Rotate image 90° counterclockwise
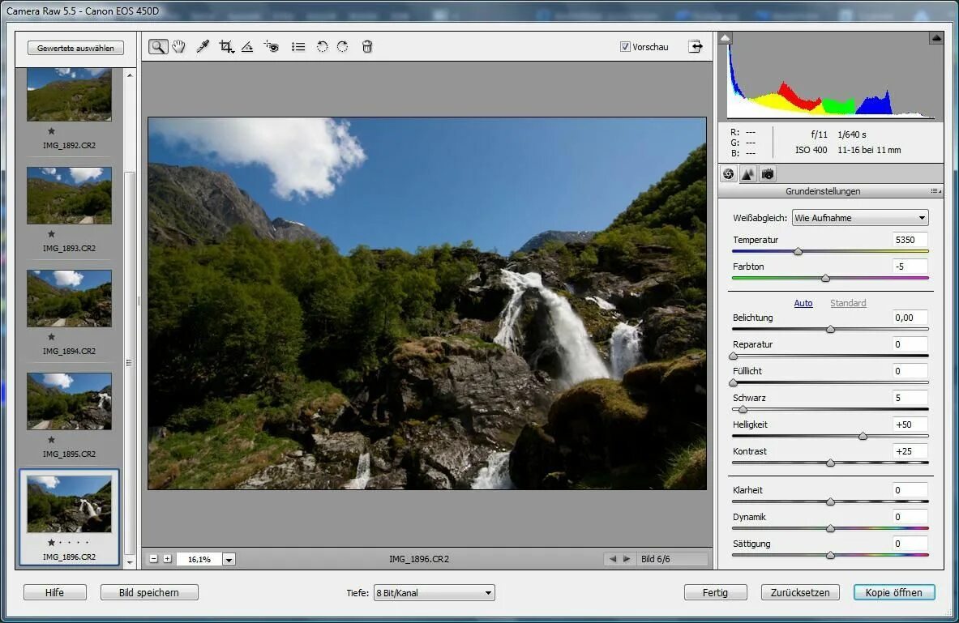 [x=323, y=46]
